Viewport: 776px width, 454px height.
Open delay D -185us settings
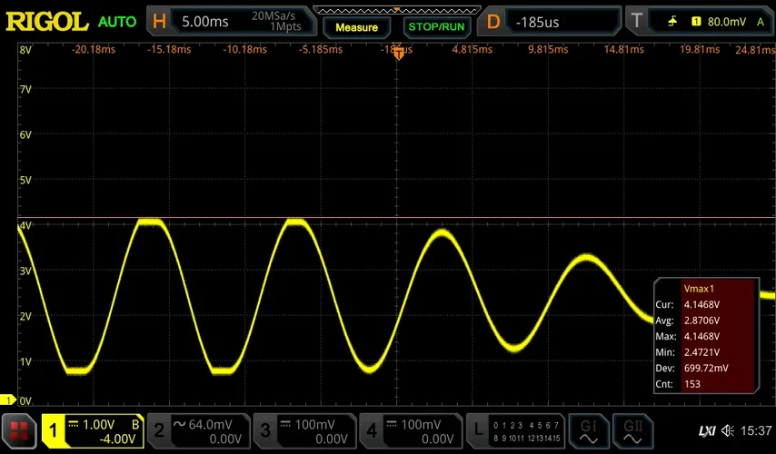[x=550, y=22]
